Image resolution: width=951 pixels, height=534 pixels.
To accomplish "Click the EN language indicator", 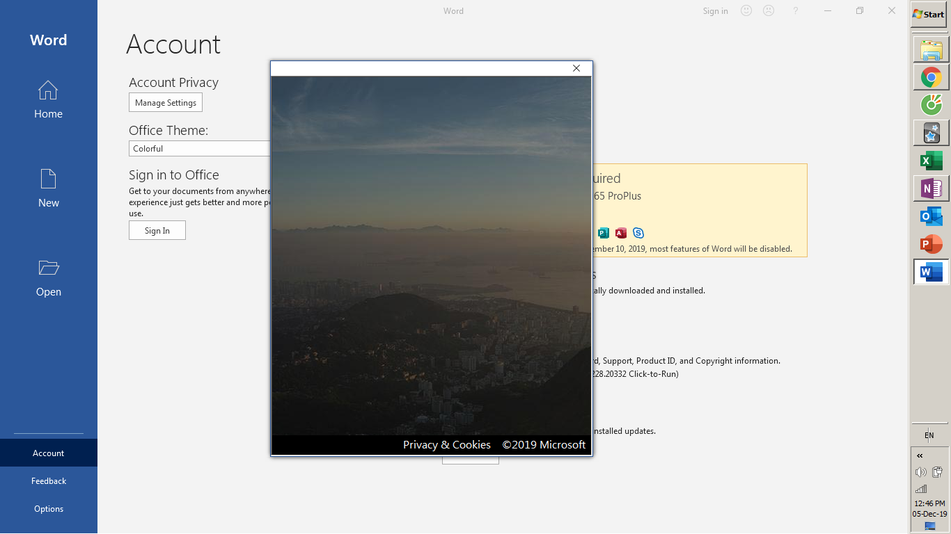I will click(x=929, y=436).
